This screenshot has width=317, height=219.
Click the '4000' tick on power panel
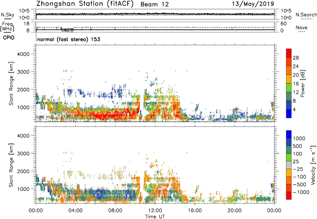coord(23,54)
